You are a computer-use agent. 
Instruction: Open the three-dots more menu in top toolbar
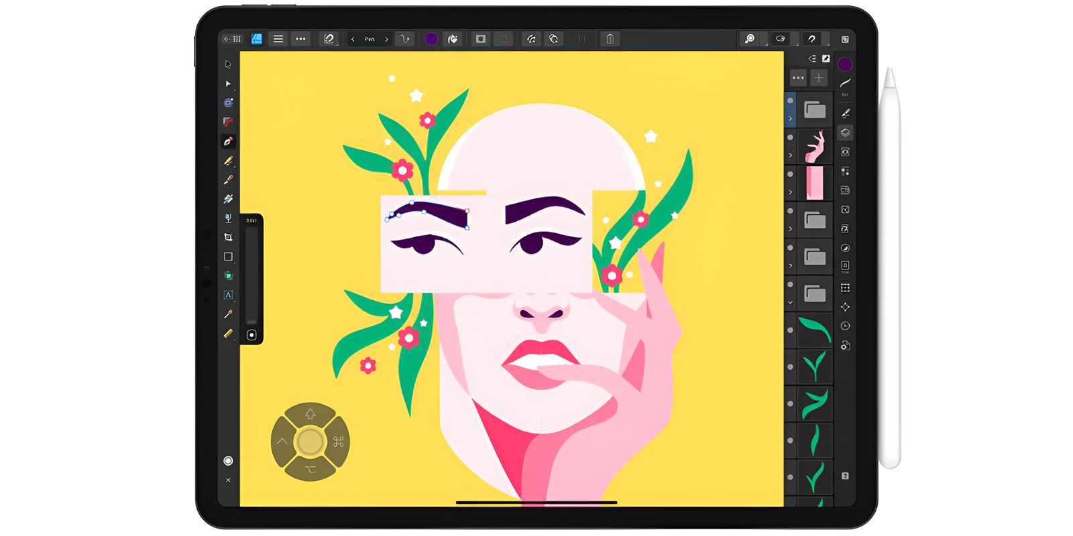point(300,39)
